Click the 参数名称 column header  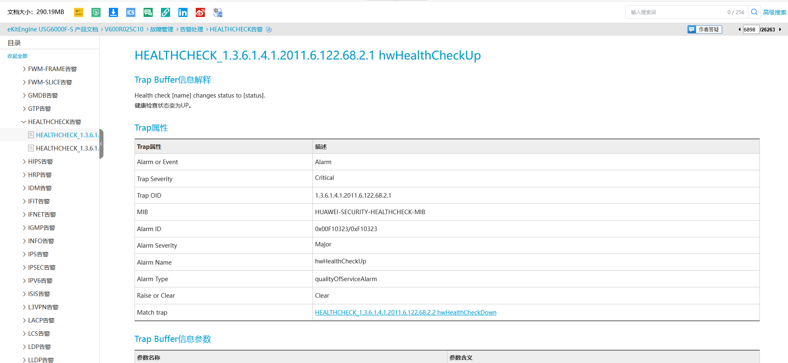tap(149, 358)
